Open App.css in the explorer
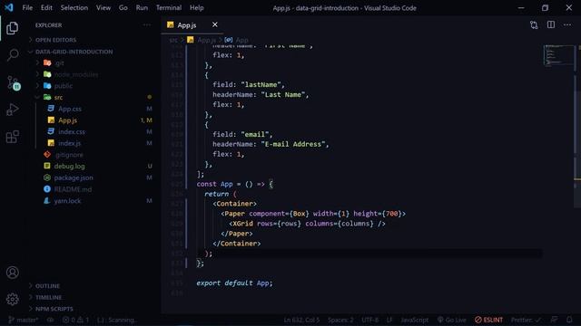The width and height of the screenshot is (581, 326). 70,109
